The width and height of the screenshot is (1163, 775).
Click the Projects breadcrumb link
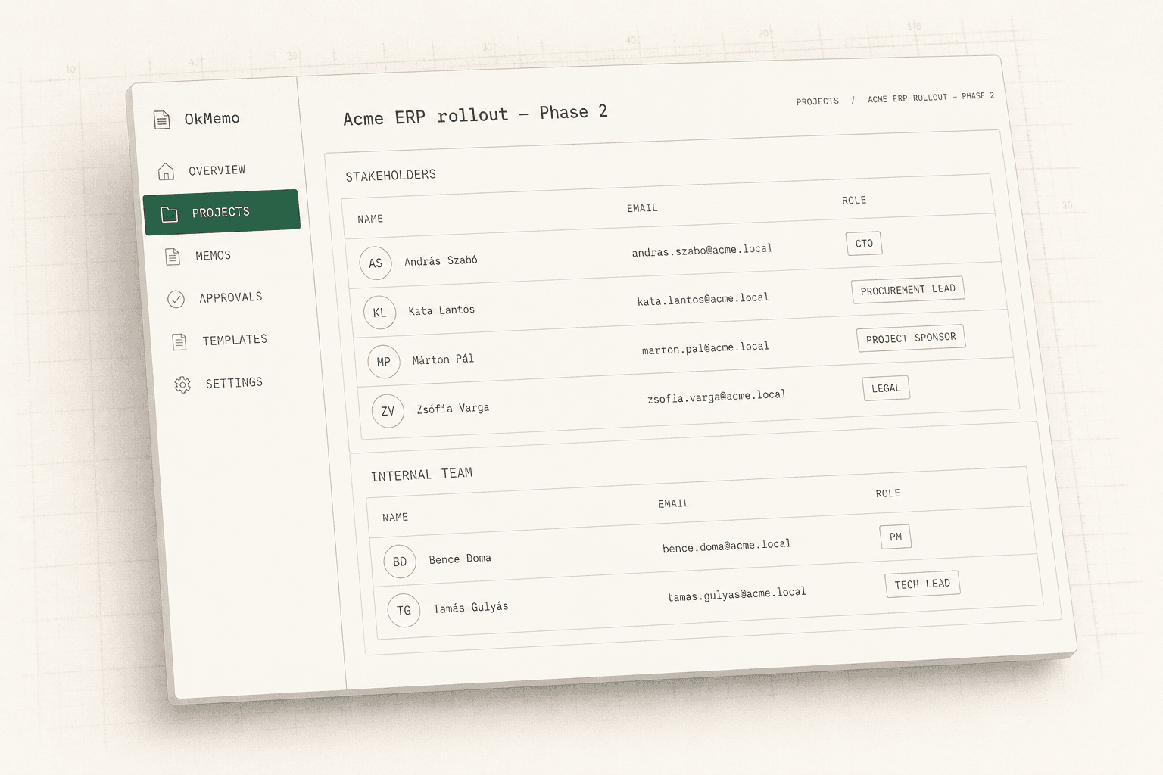pyautogui.click(x=817, y=101)
